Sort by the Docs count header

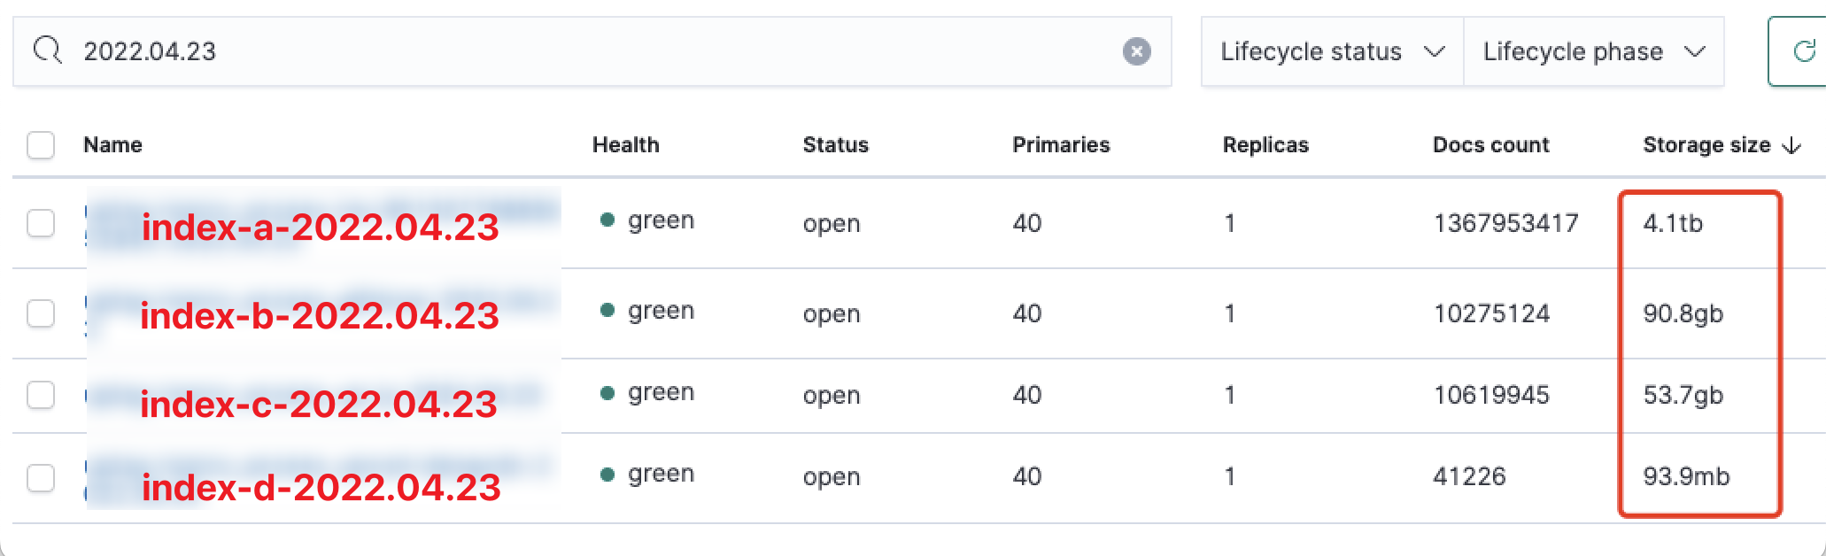(1490, 145)
